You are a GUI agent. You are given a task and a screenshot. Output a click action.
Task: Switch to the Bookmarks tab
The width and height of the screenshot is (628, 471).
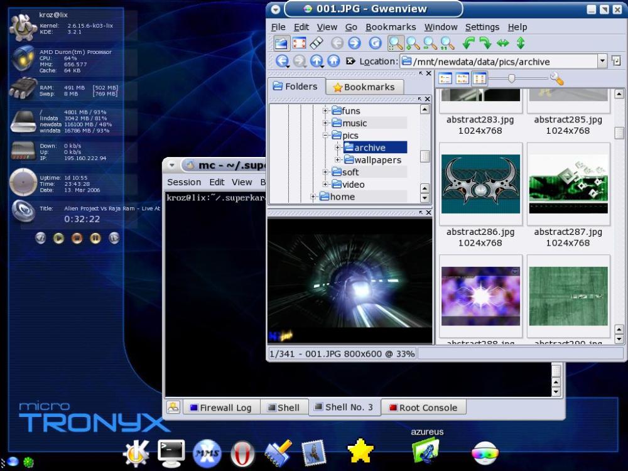click(364, 87)
